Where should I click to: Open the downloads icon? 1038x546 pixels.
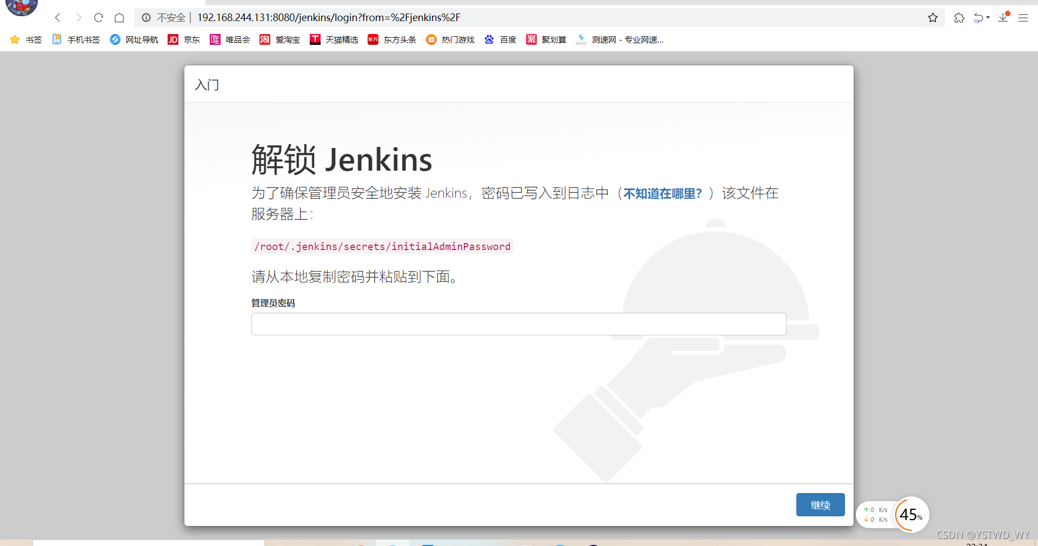1003,17
